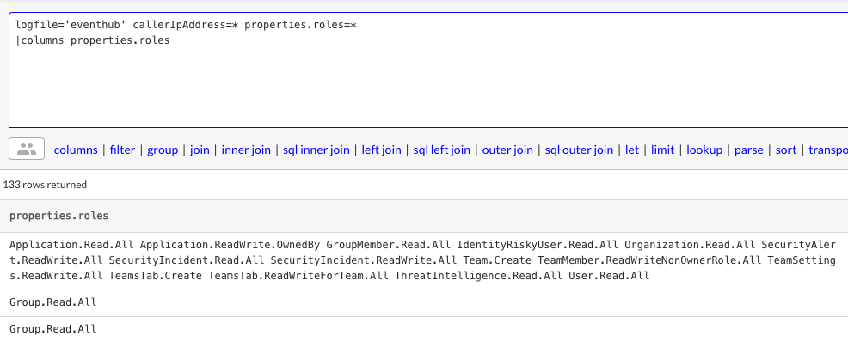Screen dimensions: 848x342
Task: Insert the columns operator link
Action: (76, 150)
